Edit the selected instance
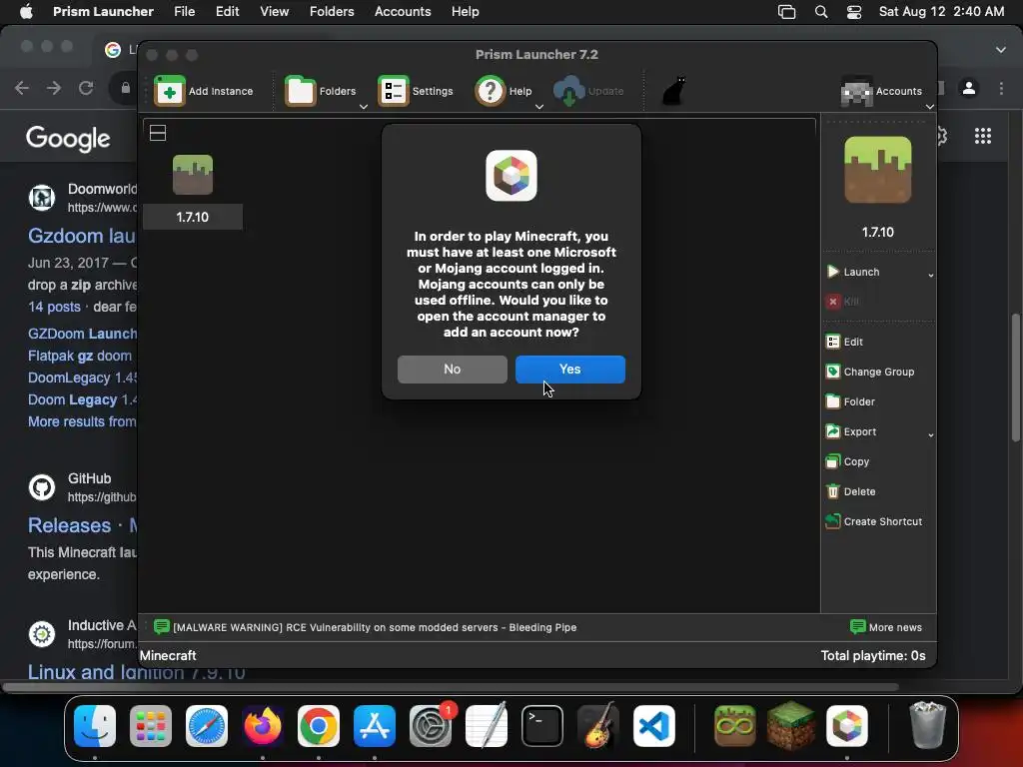Image resolution: width=1023 pixels, height=767 pixels. [x=845, y=342]
